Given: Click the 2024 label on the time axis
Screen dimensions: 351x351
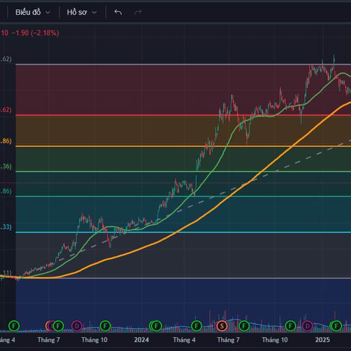Looking at the screenshot, I should click(x=142, y=339).
